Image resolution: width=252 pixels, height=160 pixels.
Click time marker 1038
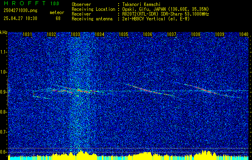[196, 34]
